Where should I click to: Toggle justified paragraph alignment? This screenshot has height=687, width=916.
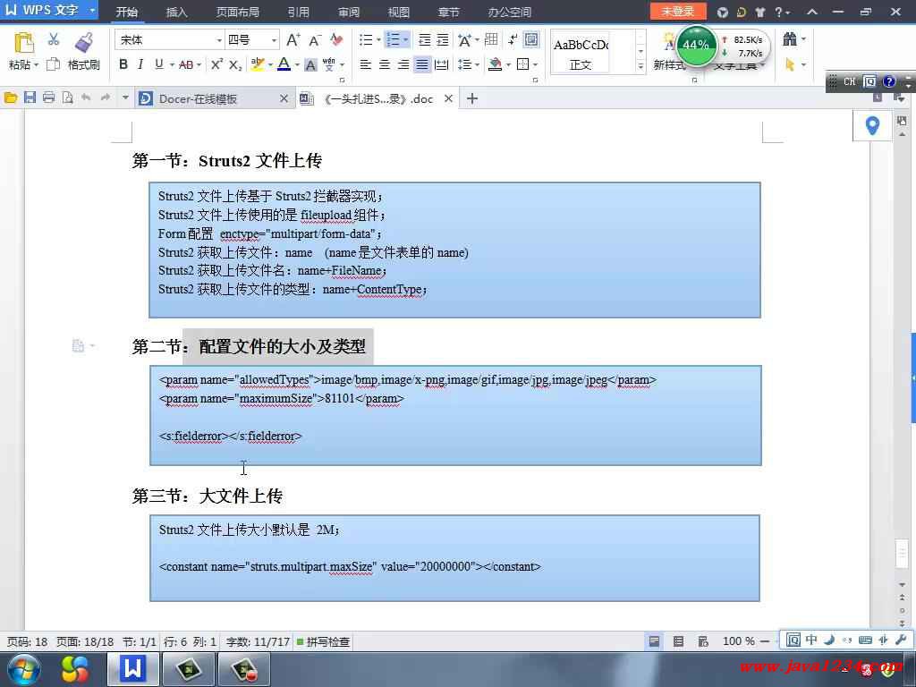pos(422,64)
